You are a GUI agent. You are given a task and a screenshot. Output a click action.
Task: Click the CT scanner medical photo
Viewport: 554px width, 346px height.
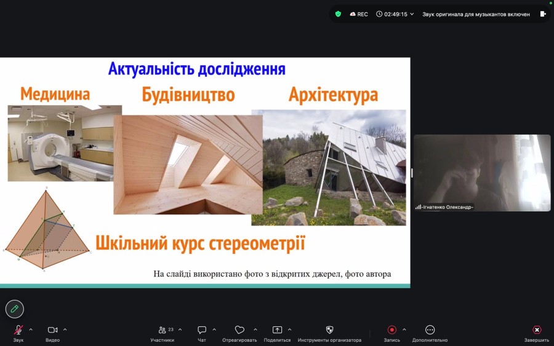(61, 143)
